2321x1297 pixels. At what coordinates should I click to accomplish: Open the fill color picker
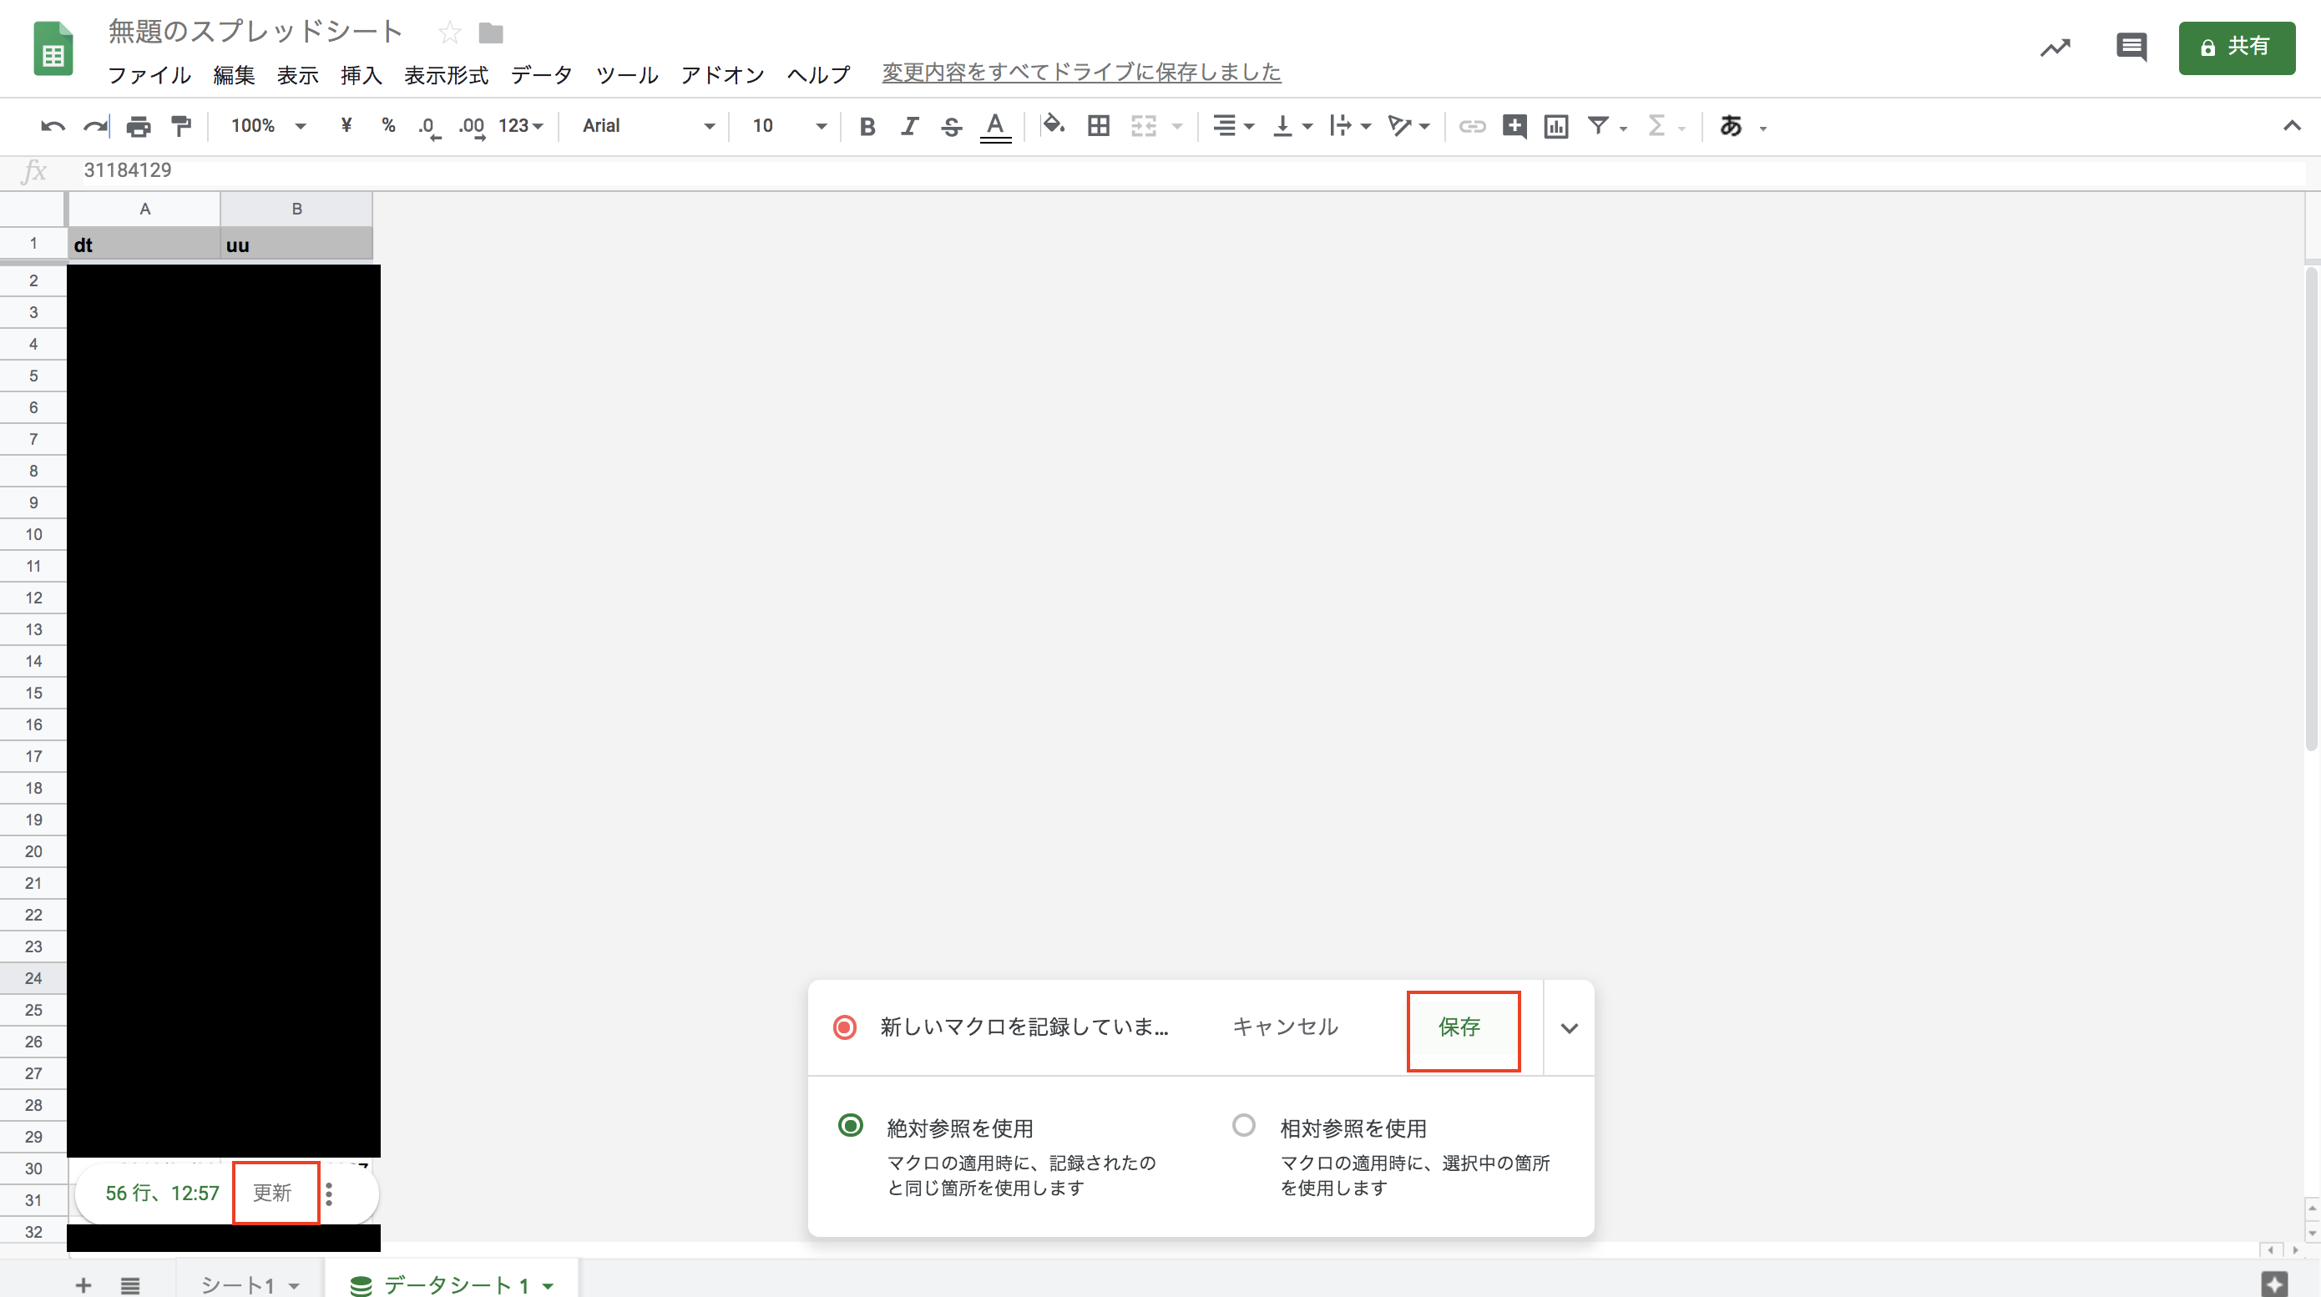tap(1052, 125)
